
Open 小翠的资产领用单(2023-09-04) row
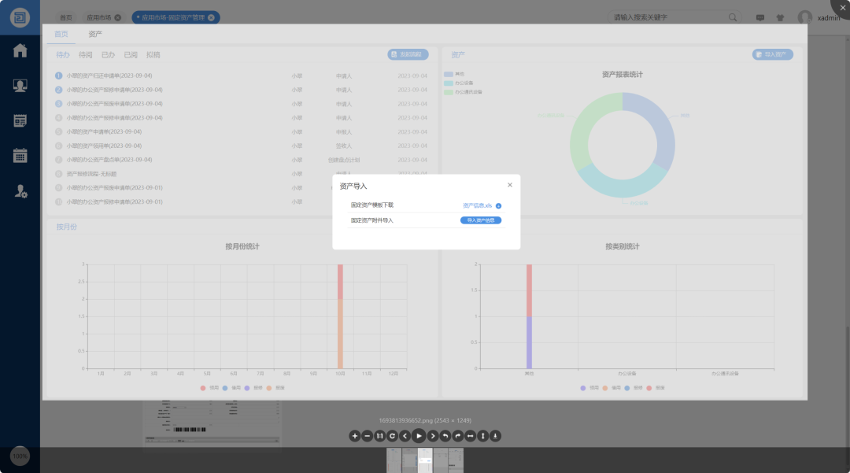click(104, 146)
